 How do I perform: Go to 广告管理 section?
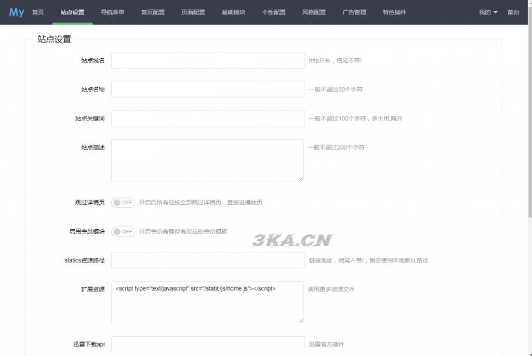click(x=354, y=12)
